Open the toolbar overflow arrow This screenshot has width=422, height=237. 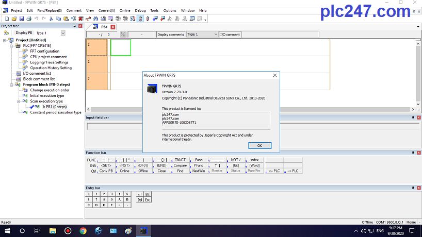205,20
